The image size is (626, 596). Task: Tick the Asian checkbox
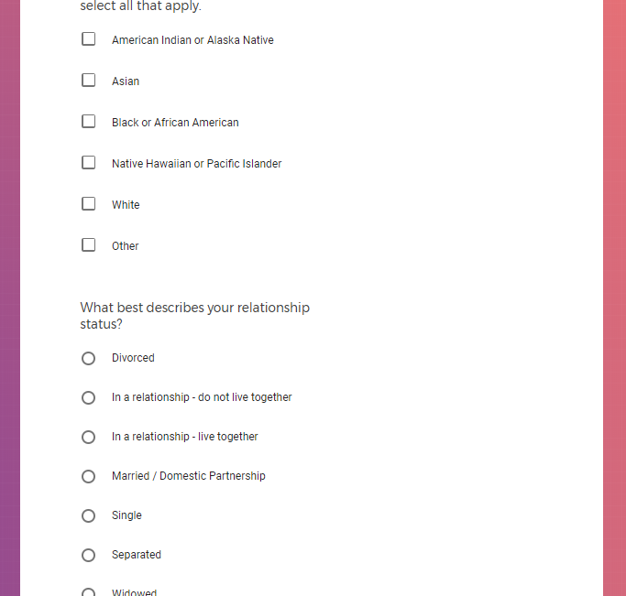pos(89,81)
